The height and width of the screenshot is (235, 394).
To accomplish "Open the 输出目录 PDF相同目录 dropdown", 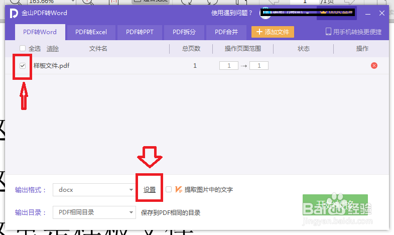I will [94, 212].
